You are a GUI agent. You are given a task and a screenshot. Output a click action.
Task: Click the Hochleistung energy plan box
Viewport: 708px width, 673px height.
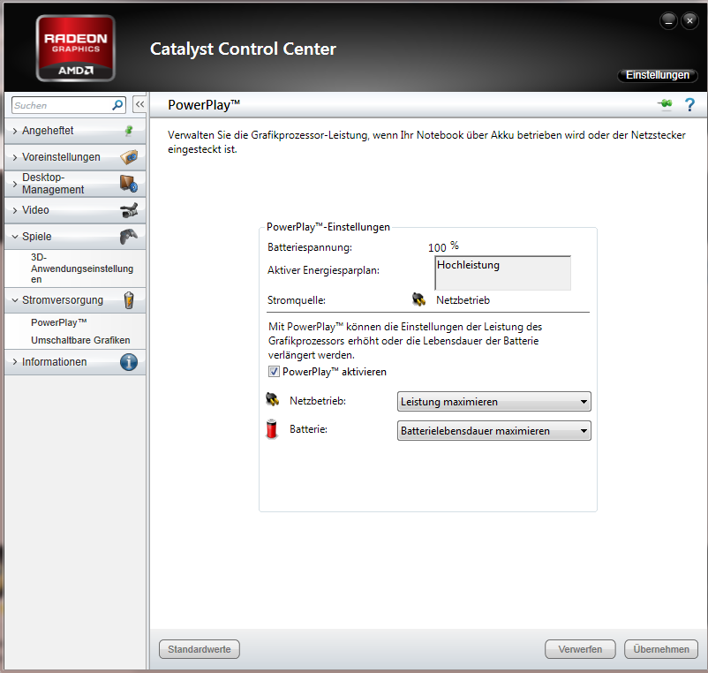point(502,273)
